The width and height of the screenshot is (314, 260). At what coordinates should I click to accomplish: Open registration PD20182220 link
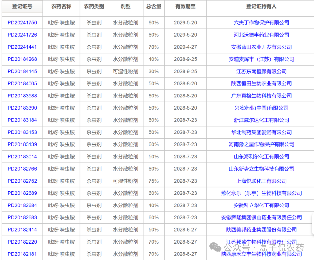[22, 242]
